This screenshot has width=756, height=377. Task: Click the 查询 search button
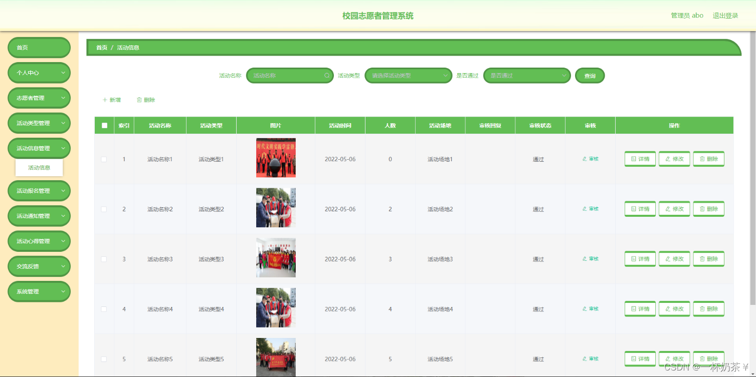click(590, 76)
